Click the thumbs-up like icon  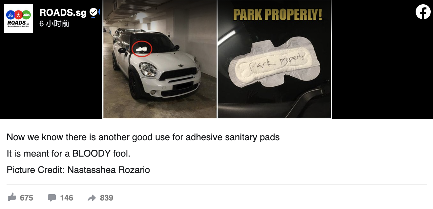[12, 197]
